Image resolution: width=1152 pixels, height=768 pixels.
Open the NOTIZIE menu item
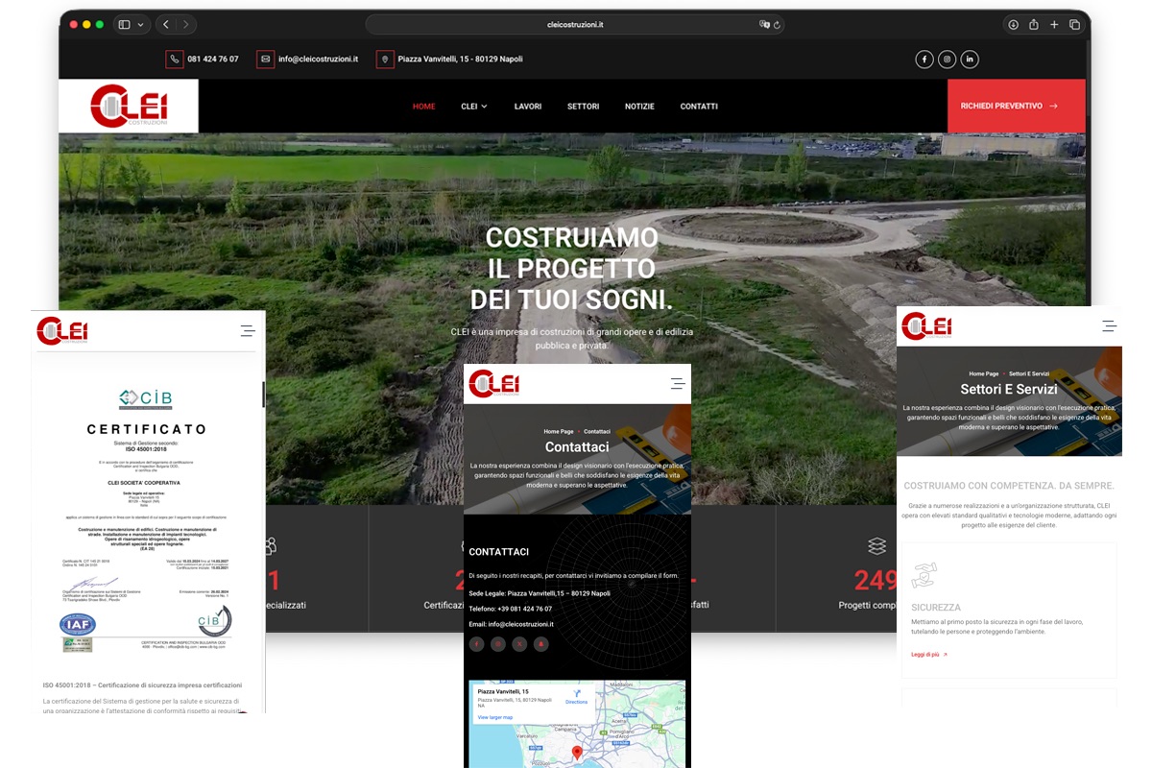(639, 107)
